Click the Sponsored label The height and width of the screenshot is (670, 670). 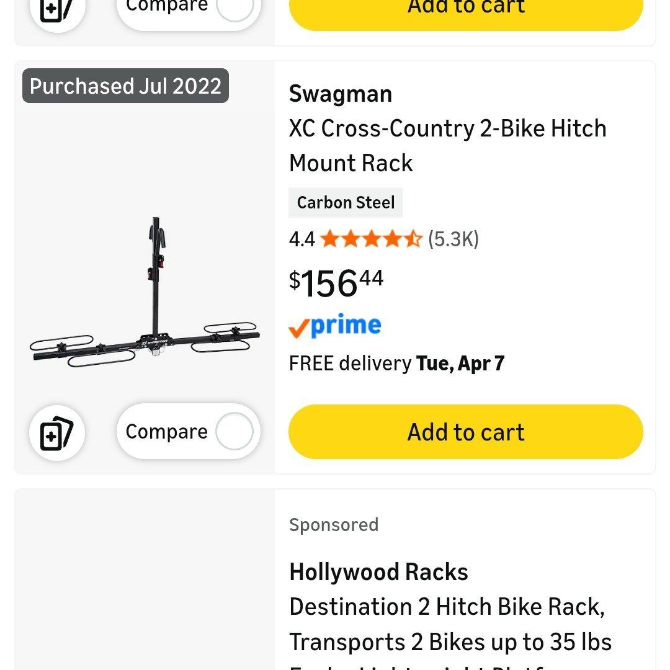pos(334,525)
